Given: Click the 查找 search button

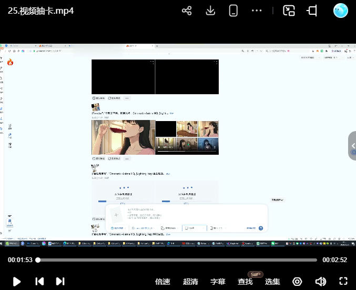Looking at the screenshot, I should click(x=245, y=282).
